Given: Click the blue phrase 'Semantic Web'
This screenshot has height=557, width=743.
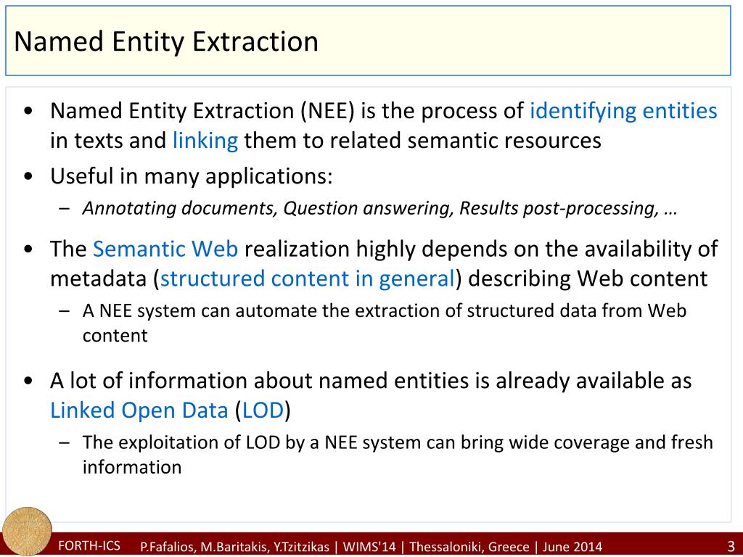Looking at the screenshot, I should point(165,249).
